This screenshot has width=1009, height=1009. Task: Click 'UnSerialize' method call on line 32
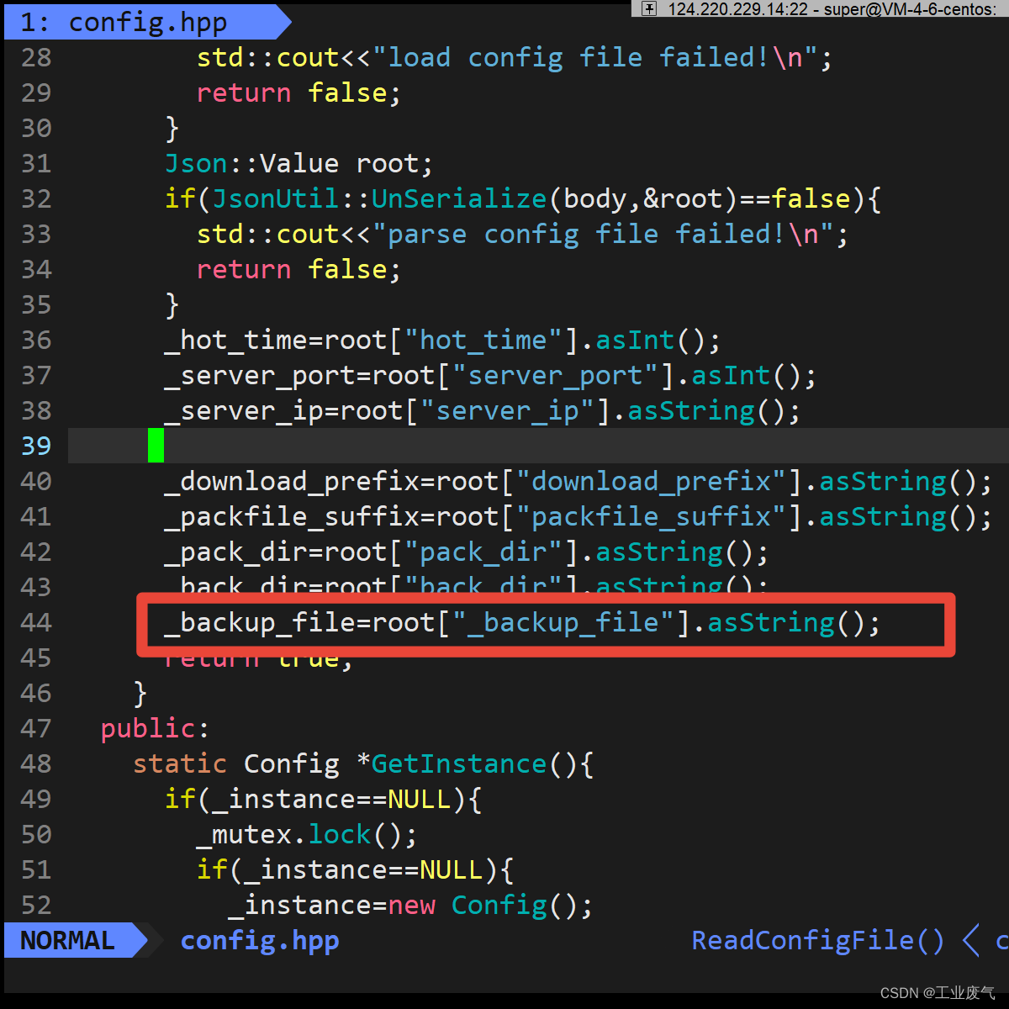459,198
